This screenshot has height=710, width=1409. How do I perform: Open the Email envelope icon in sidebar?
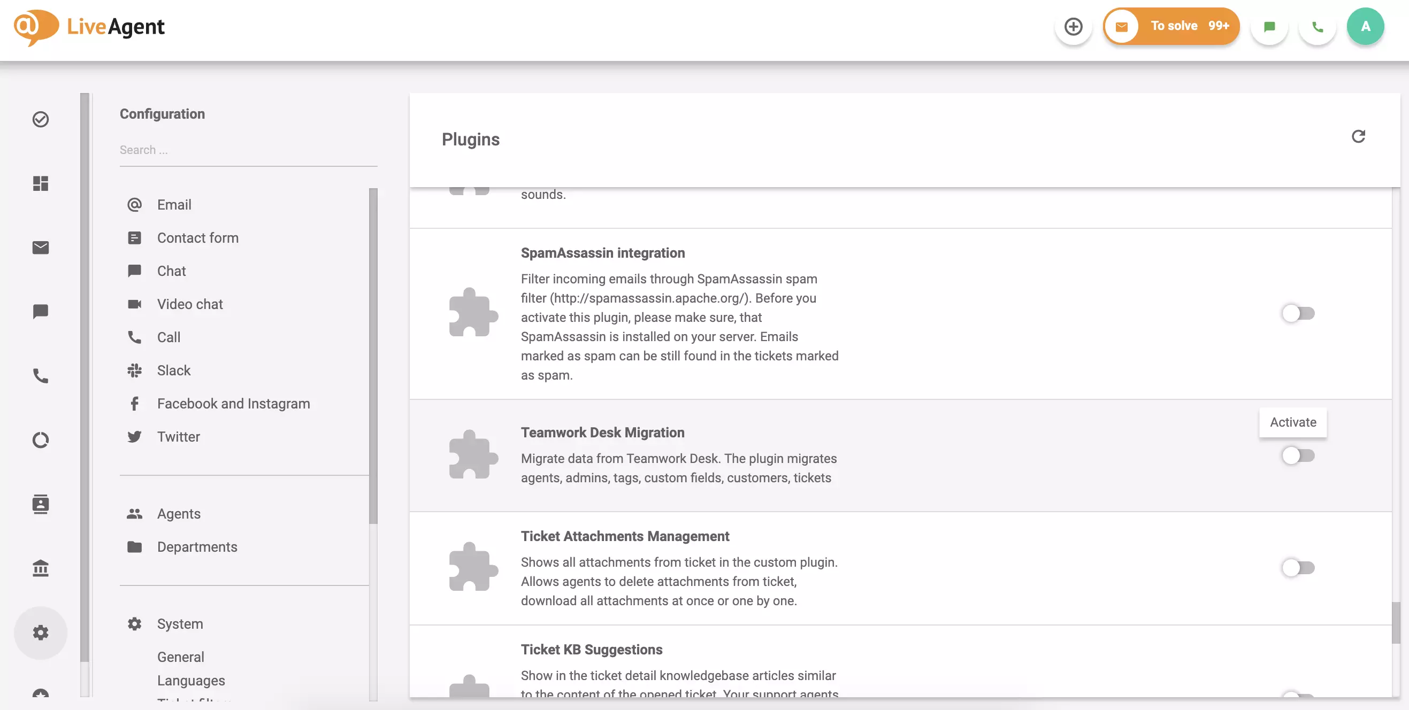click(40, 248)
